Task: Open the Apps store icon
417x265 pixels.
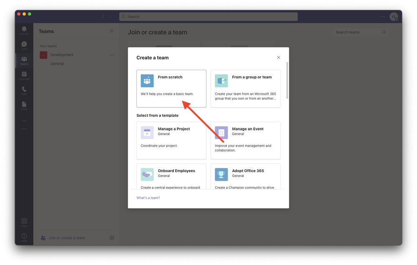Action: [24, 222]
